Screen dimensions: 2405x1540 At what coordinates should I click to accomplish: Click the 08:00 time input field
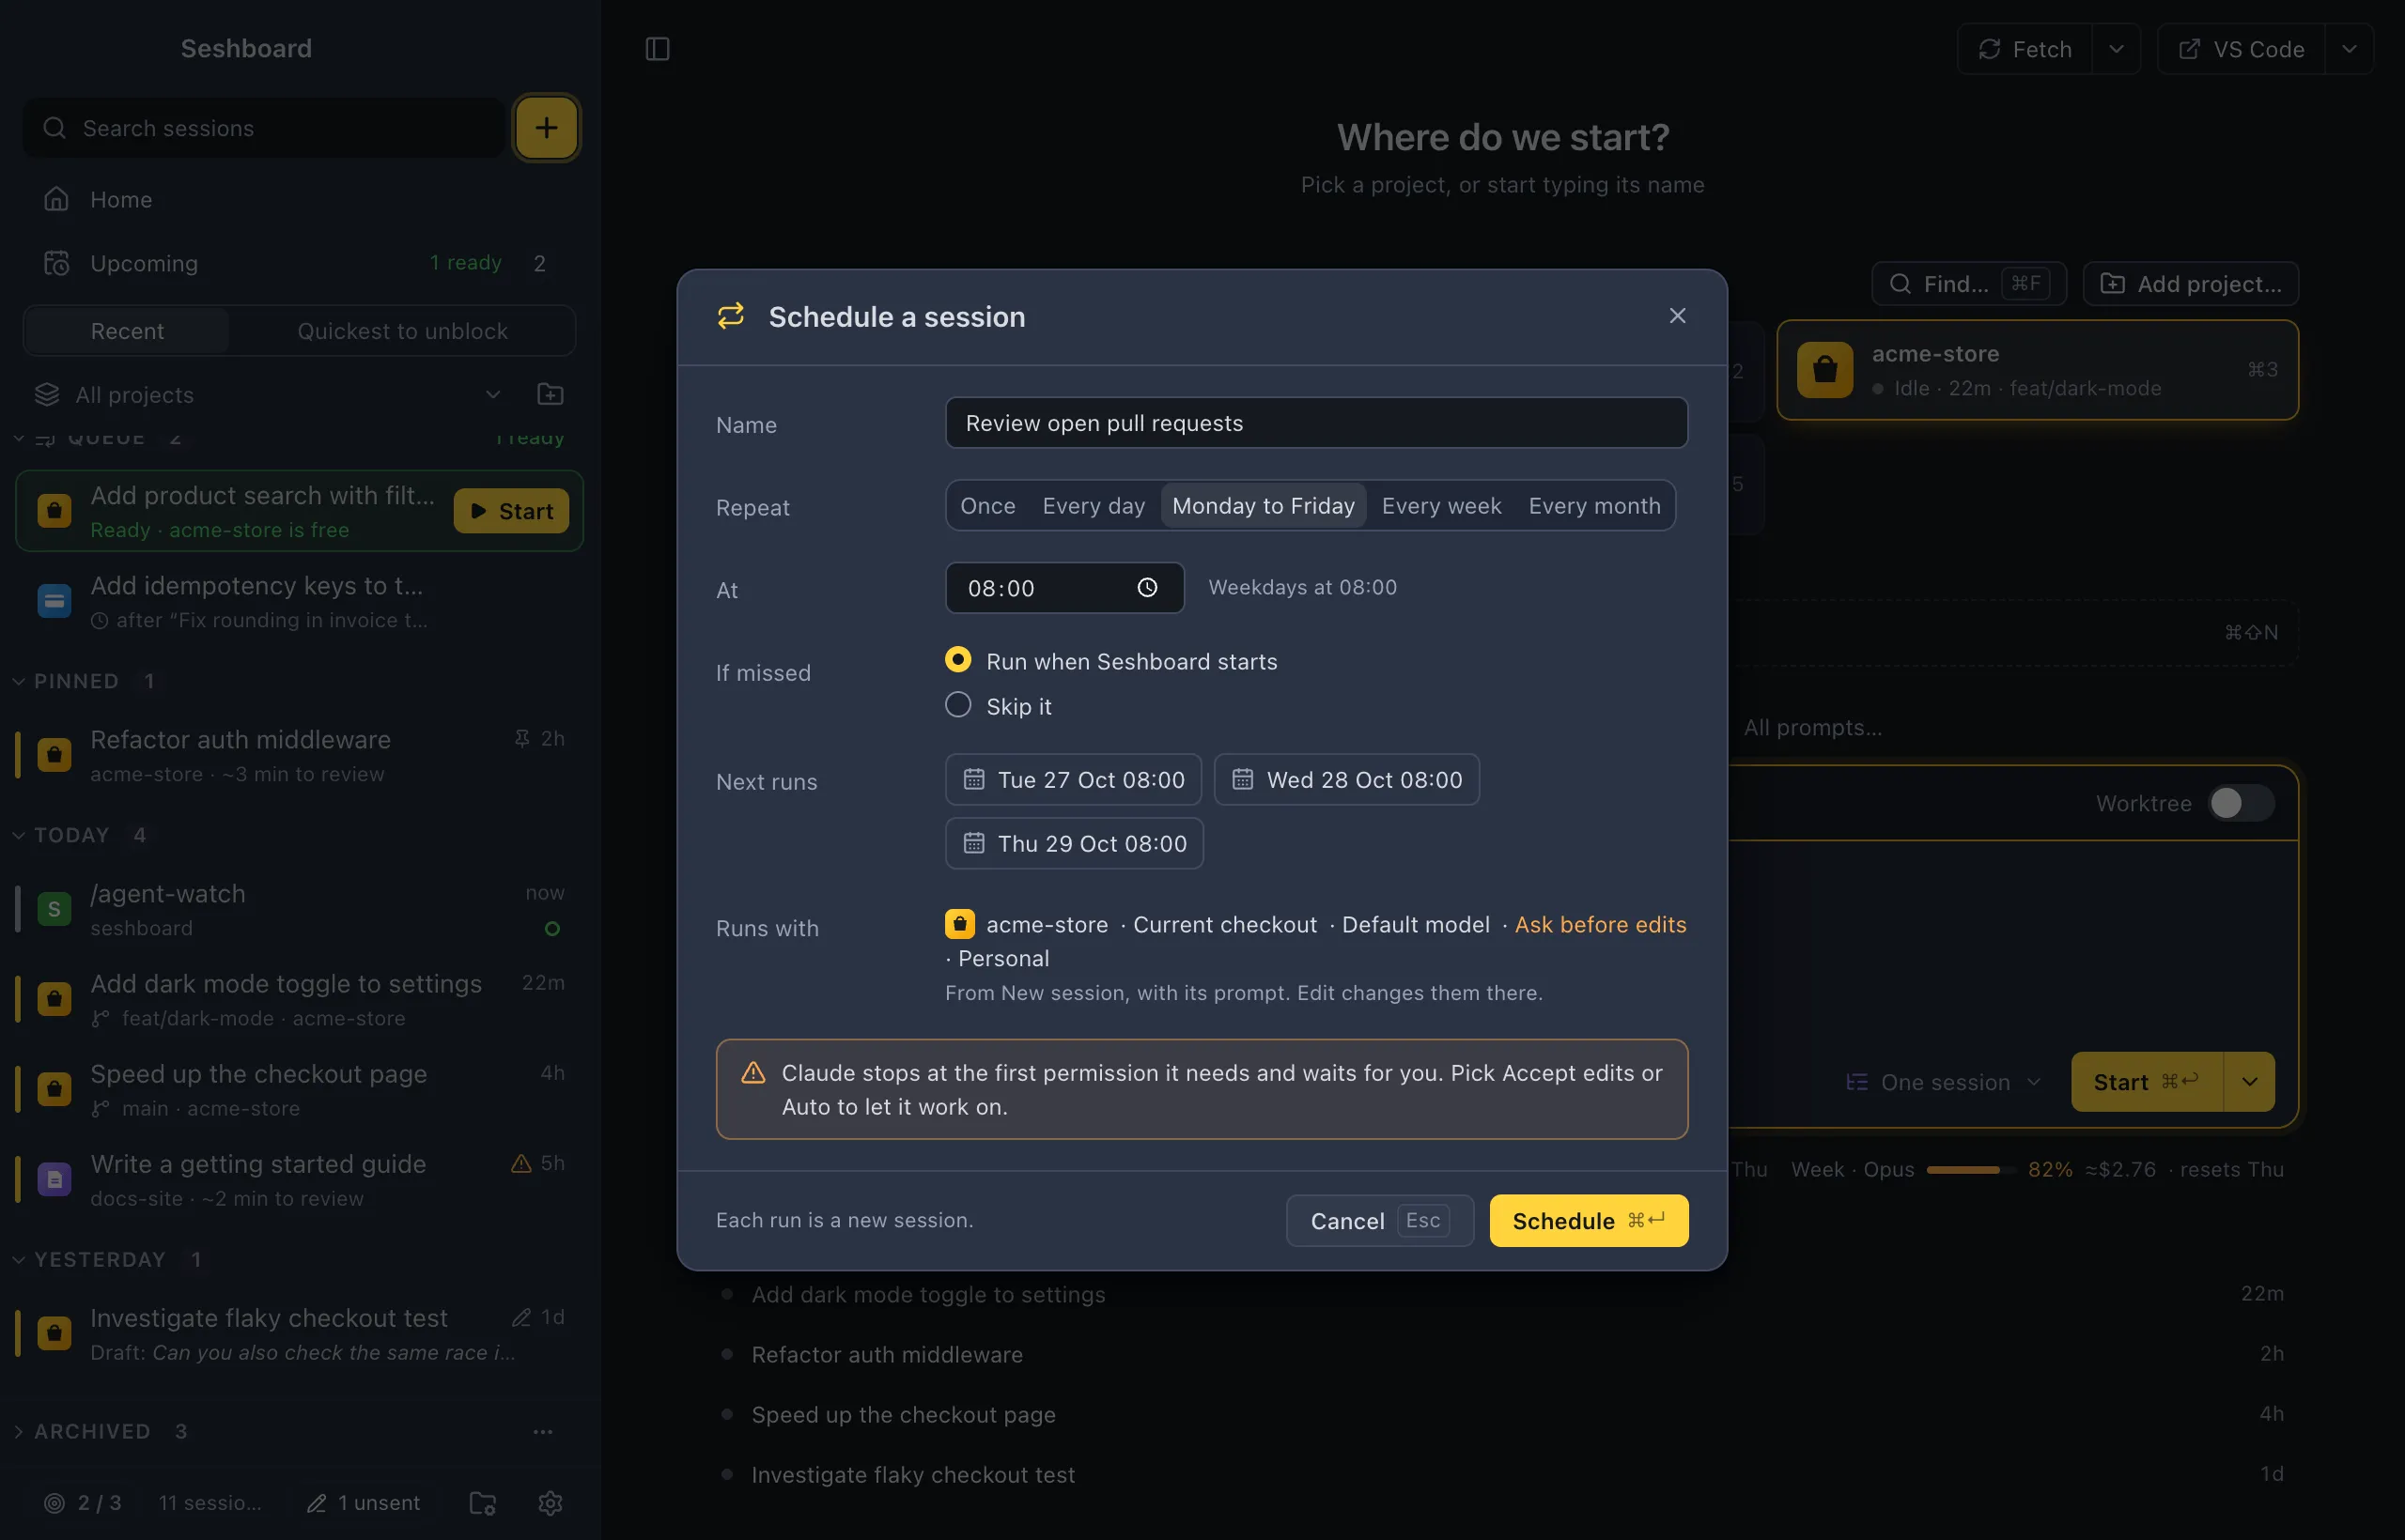[x=1064, y=588]
